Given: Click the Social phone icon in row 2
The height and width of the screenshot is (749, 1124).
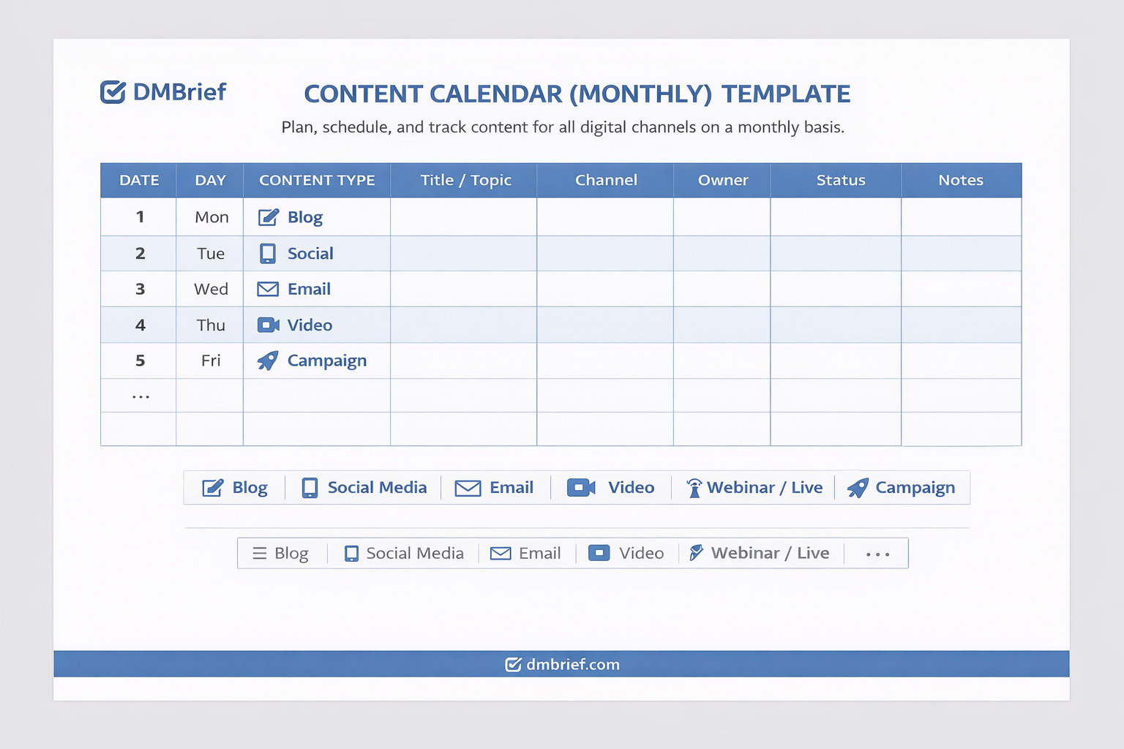Looking at the screenshot, I should (x=268, y=253).
